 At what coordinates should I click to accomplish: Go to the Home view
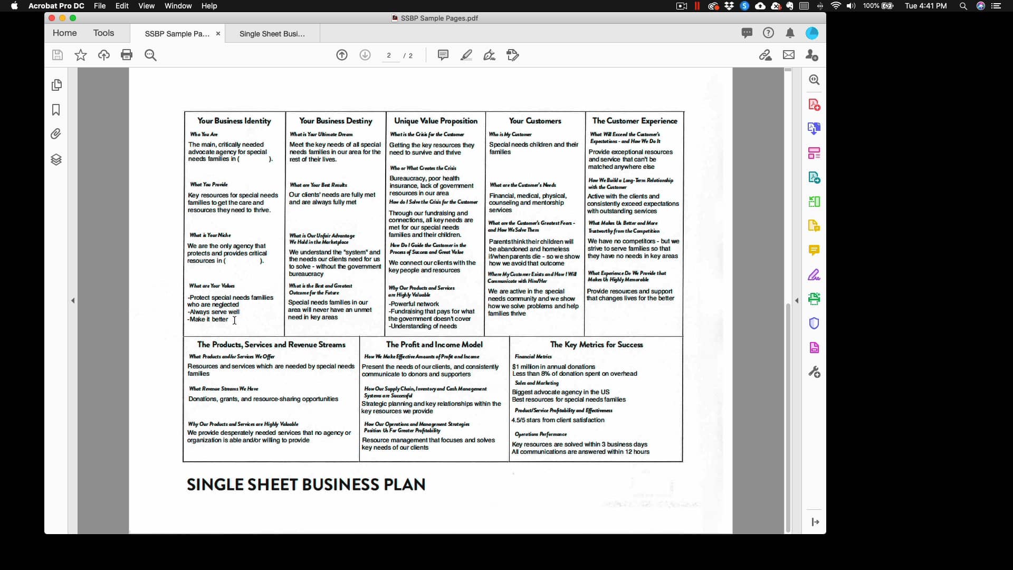(64, 33)
